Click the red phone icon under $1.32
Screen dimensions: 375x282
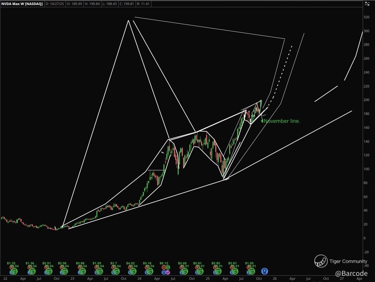11,267
